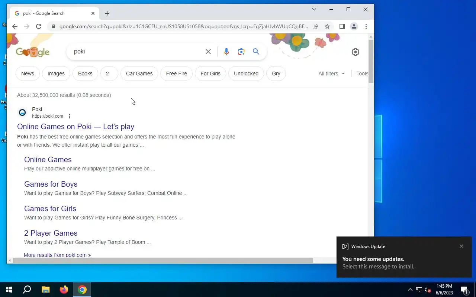The height and width of the screenshot is (297, 476).
Task: Open network status tray icon
Action: point(419,290)
